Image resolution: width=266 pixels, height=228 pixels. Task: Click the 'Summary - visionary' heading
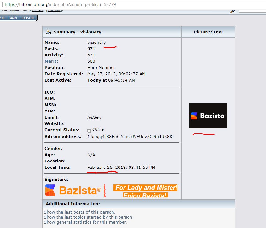coord(77,32)
